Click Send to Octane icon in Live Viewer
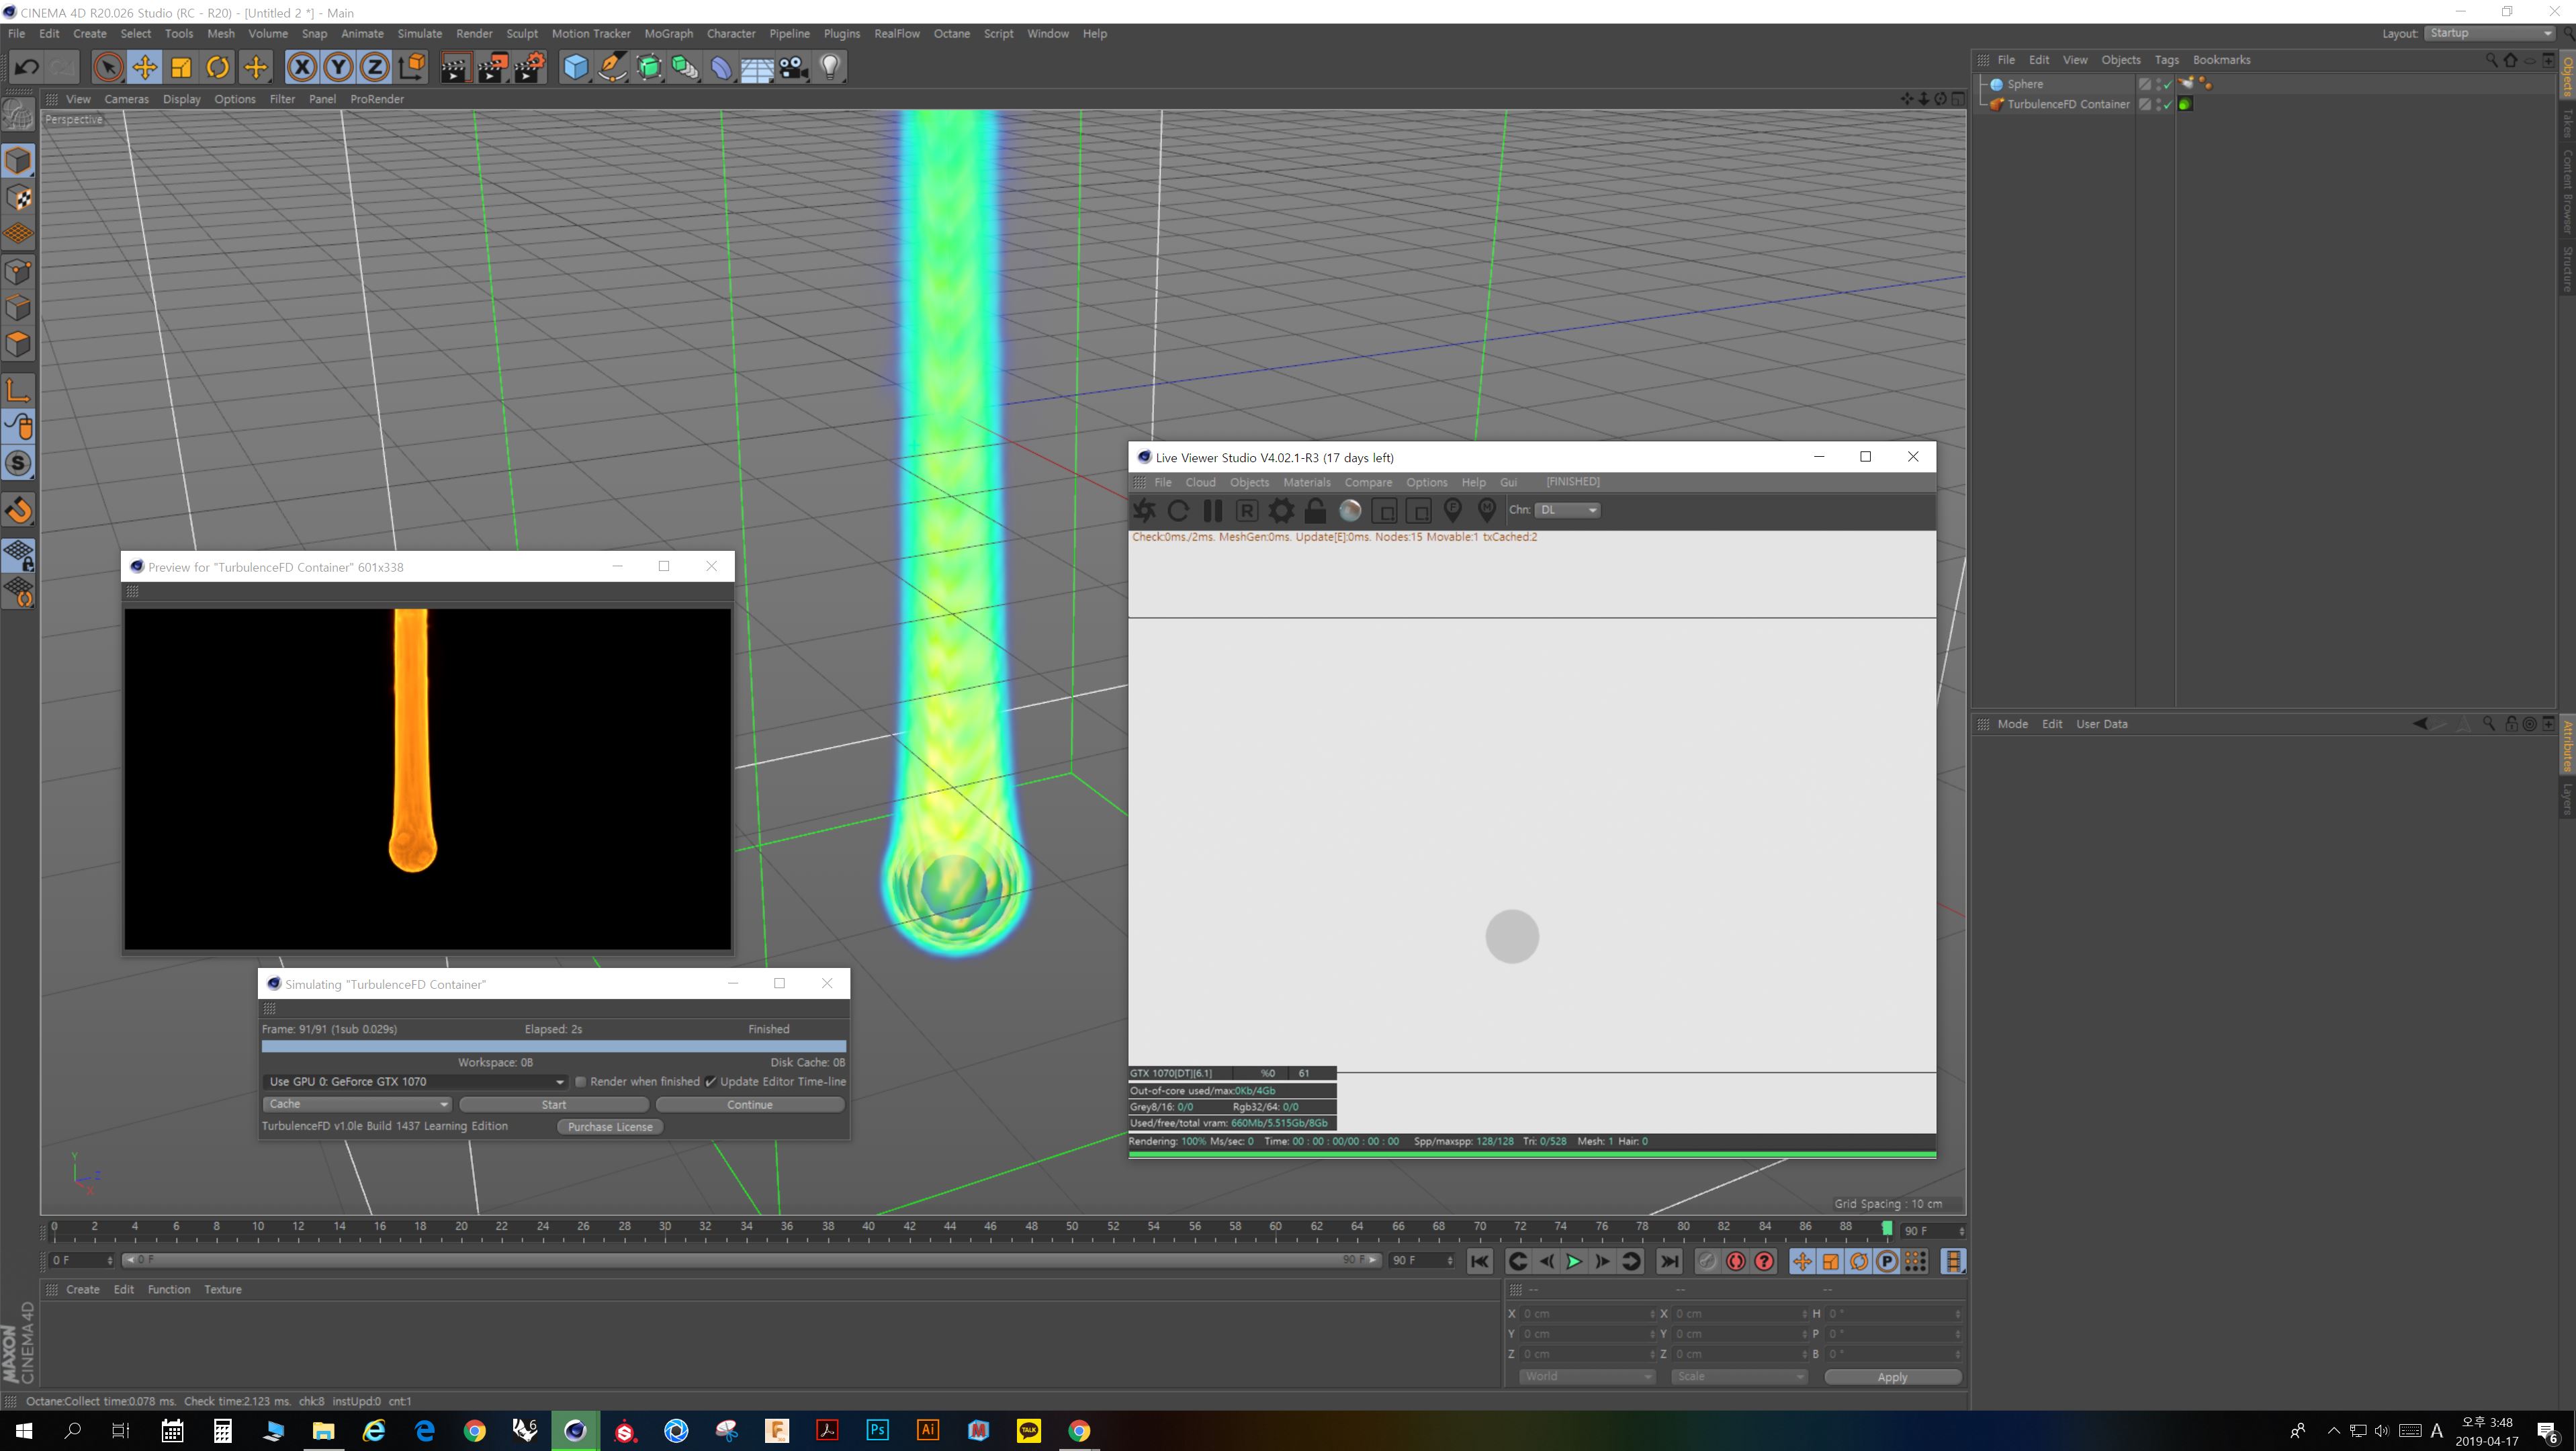The height and width of the screenshot is (1451, 2576). tap(1144, 511)
